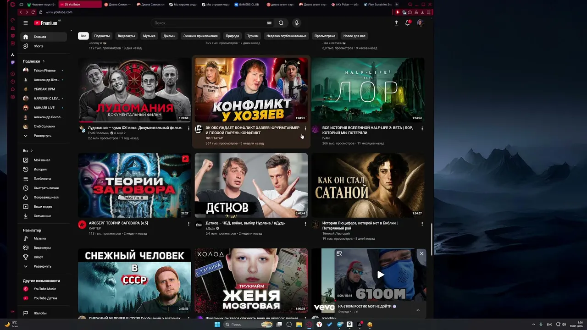The height and width of the screenshot is (330, 587).
Task: Open the notifications bell
Action: pyautogui.click(x=408, y=23)
